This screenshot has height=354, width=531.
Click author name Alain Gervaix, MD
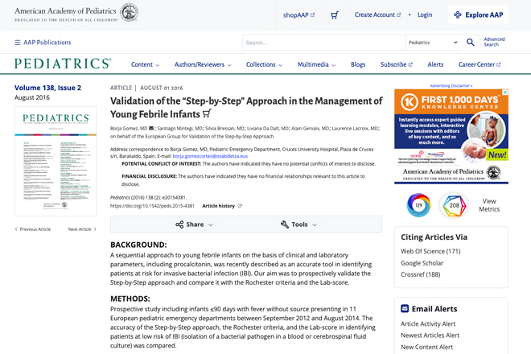click(x=311, y=129)
